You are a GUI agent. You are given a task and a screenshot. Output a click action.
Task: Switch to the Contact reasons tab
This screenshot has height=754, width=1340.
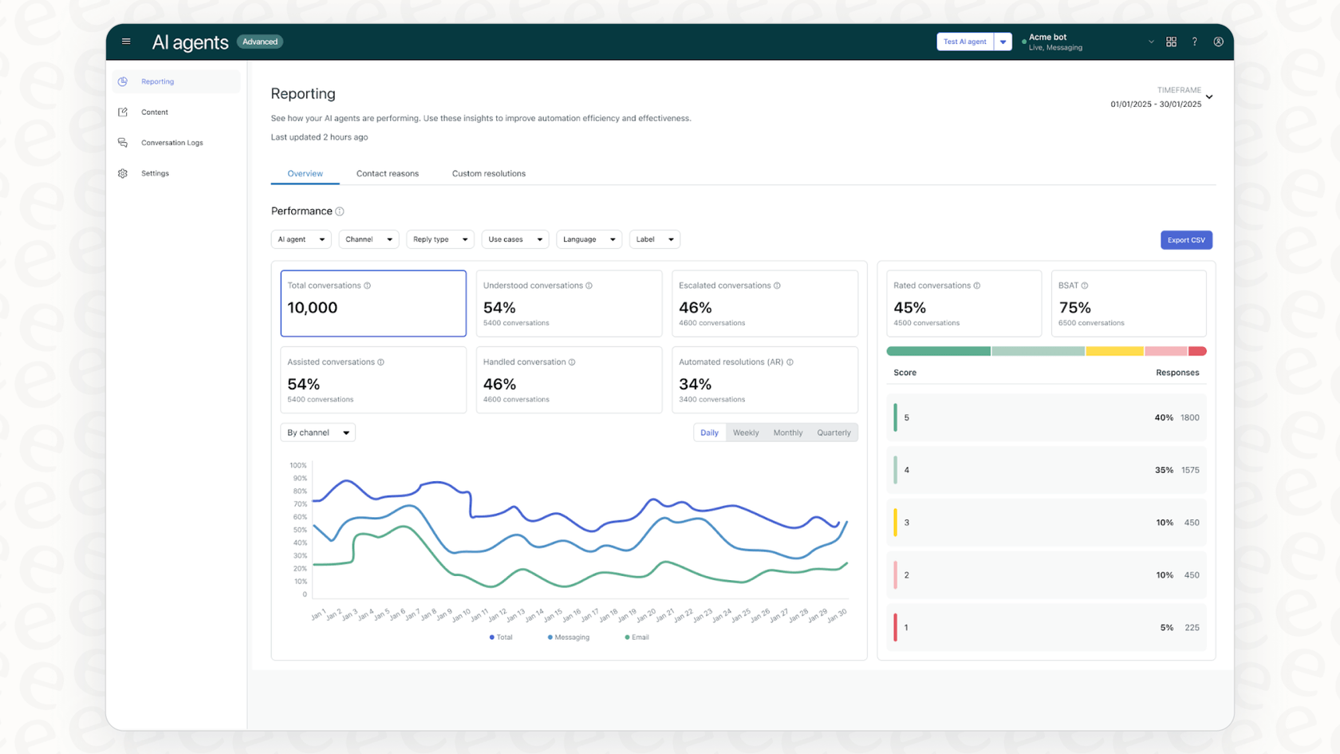pos(388,173)
